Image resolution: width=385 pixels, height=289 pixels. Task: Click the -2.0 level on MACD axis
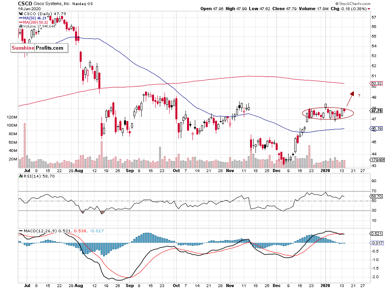coord(374,277)
